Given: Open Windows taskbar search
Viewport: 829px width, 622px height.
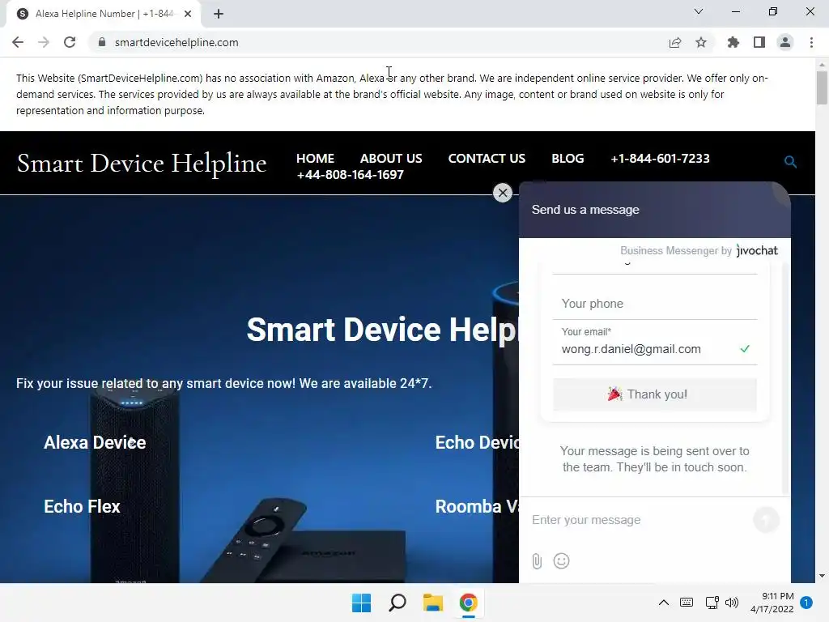Looking at the screenshot, I should (x=397, y=603).
